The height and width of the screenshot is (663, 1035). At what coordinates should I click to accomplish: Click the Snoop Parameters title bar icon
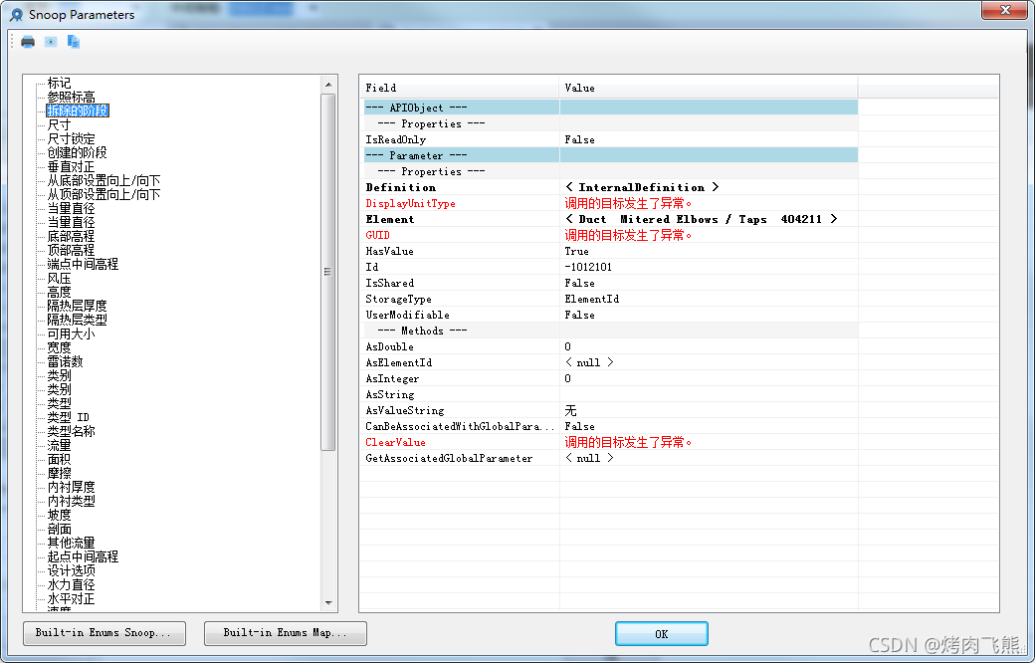click(17, 15)
